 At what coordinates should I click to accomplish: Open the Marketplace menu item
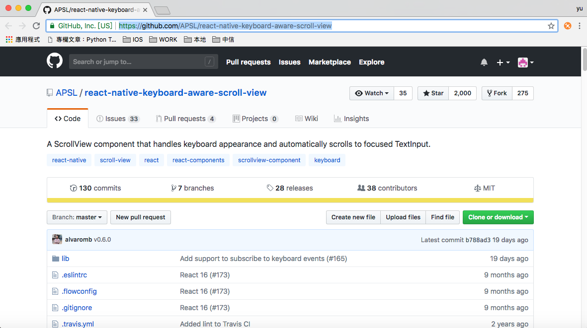(x=330, y=62)
